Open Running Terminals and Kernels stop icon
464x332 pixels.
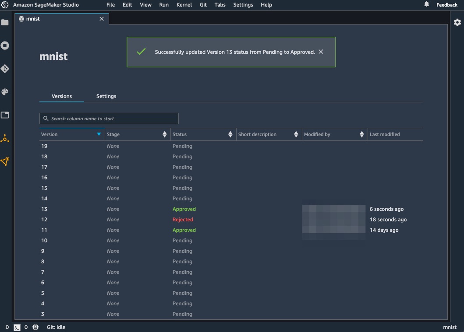click(x=5, y=45)
